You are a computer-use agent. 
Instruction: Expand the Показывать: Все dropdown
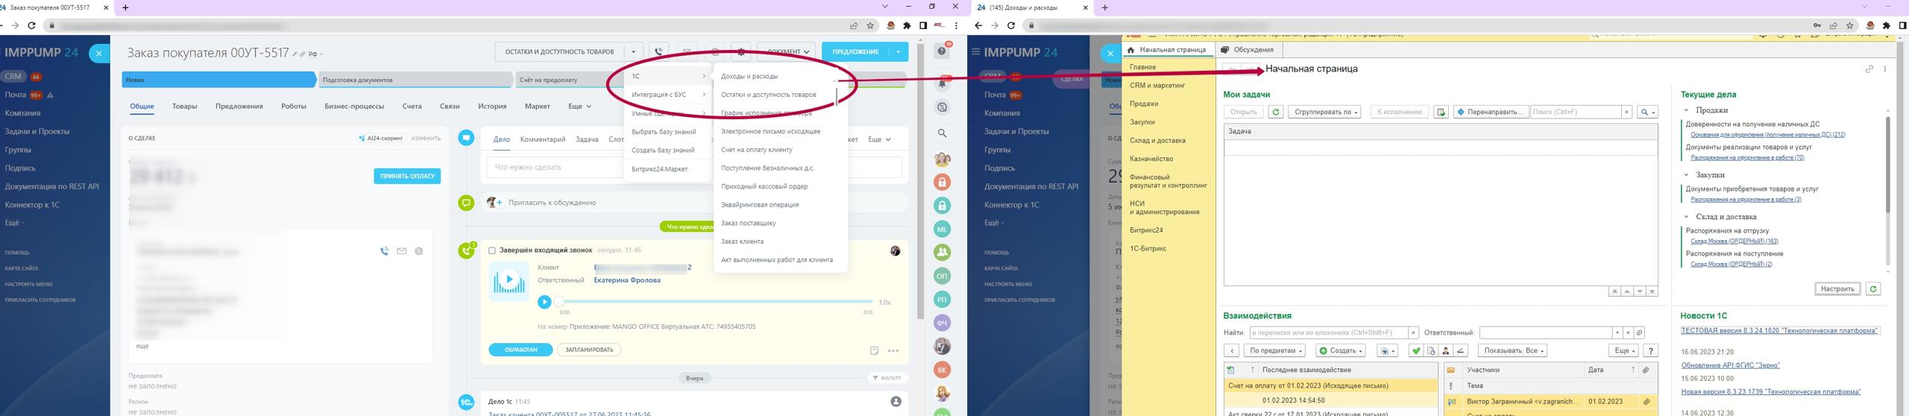[1514, 350]
